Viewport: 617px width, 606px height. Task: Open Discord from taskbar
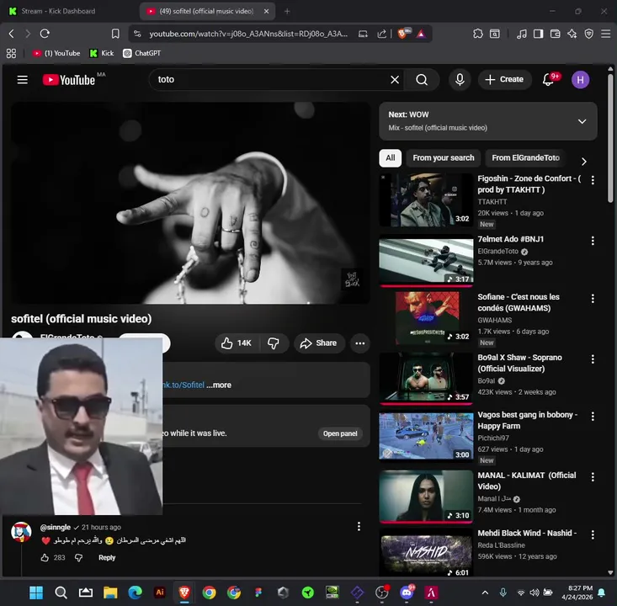point(407,593)
